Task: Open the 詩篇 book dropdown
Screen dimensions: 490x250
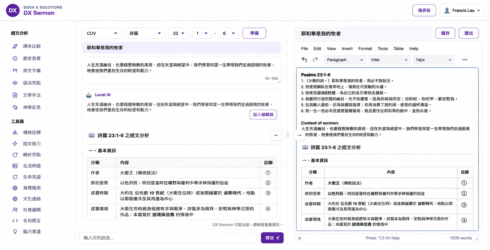Action: coord(145,33)
